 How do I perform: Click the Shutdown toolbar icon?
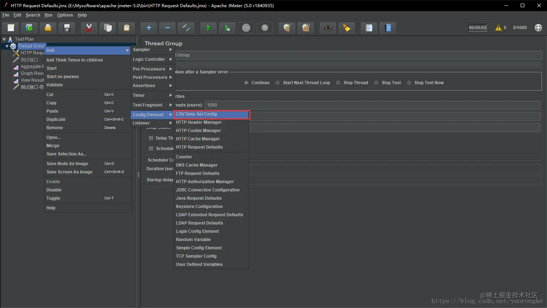pyautogui.click(x=265, y=28)
